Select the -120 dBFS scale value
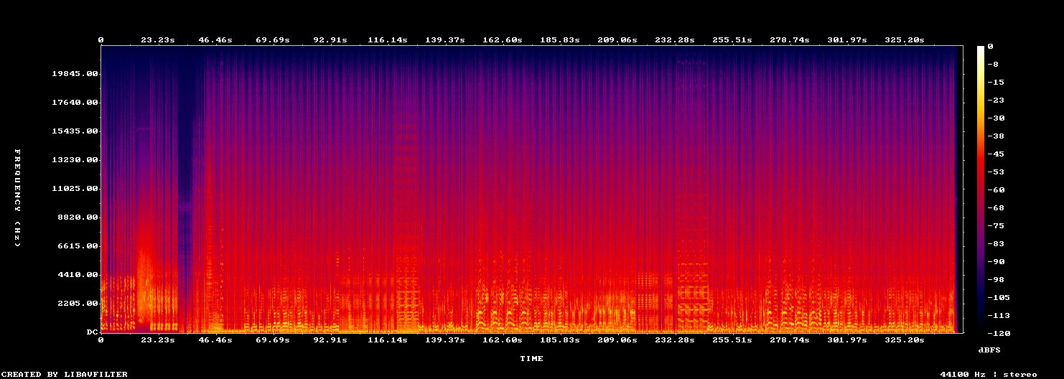This screenshot has height=379, width=1064. pyautogui.click(x=999, y=334)
